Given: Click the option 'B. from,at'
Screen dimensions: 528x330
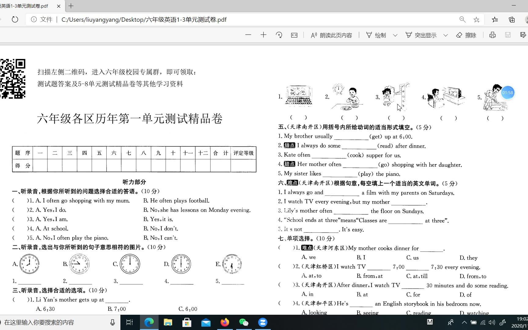Looking at the screenshot, I should coord(369,276).
